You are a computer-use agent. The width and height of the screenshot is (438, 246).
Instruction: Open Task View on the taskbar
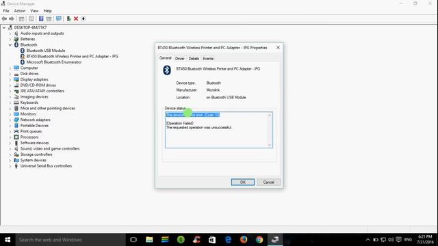tap(133, 240)
